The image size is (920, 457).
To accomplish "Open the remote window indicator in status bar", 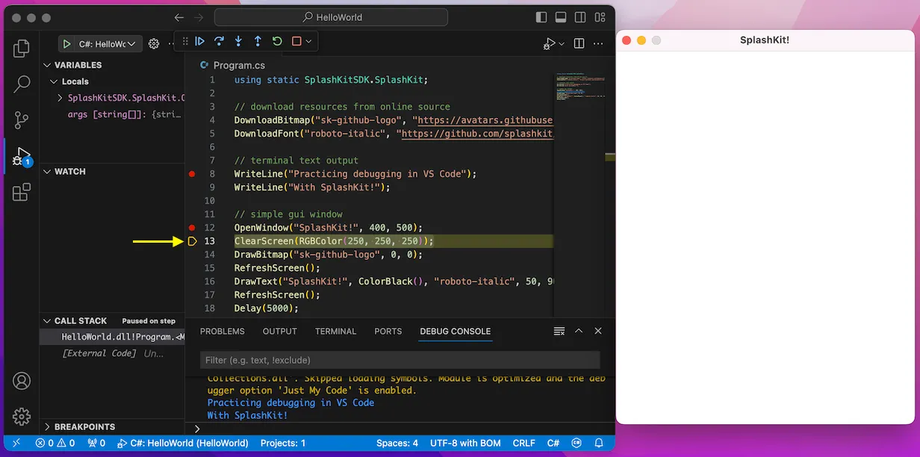I will [x=16, y=443].
